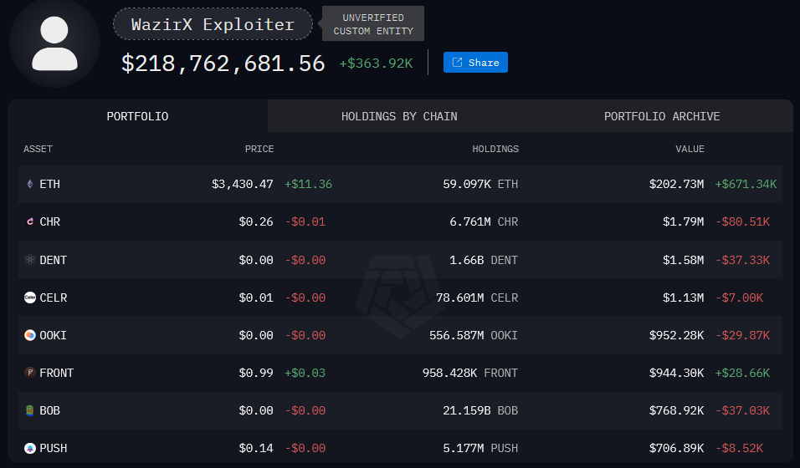The image size is (800, 468).
Task: Click the 21.159B BOB holdings value
Action: [x=480, y=410]
